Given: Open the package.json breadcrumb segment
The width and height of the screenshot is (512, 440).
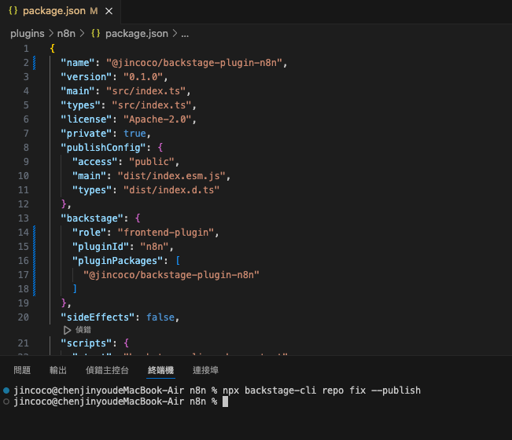Looking at the screenshot, I should [x=137, y=34].
